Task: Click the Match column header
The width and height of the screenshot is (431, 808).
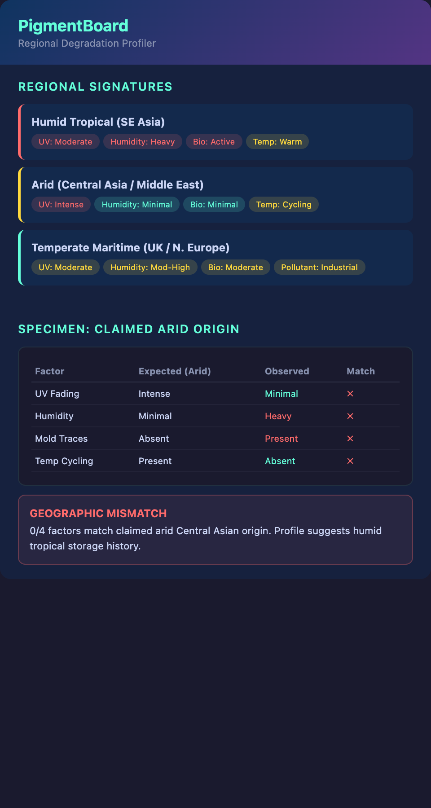Action: pyautogui.click(x=361, y=371)
